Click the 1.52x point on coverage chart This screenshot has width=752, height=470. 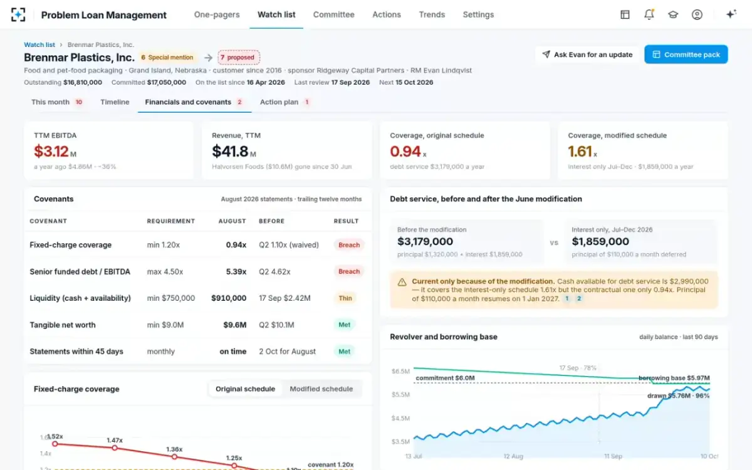coord(55,444)
